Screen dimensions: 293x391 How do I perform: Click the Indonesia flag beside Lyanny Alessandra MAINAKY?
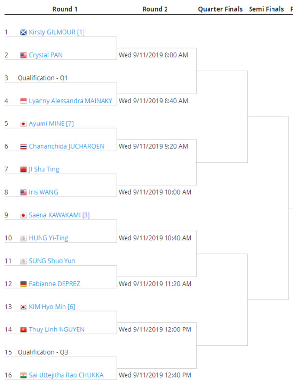(x=23, y=101)
